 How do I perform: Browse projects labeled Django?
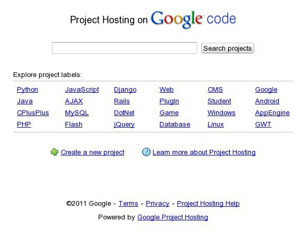coord(125,89)
